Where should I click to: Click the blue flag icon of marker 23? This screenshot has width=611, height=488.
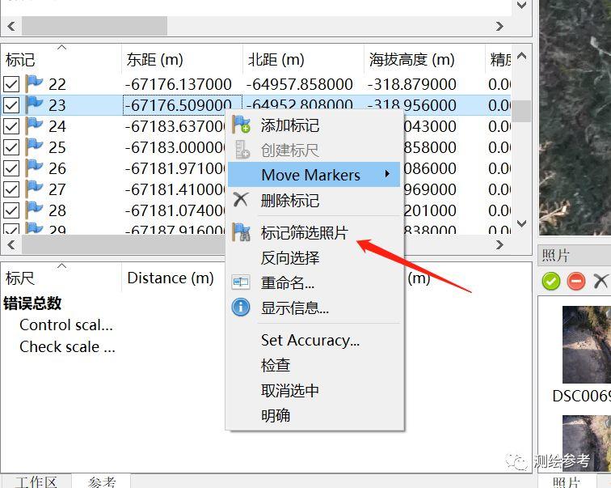(x=34, y=104)
